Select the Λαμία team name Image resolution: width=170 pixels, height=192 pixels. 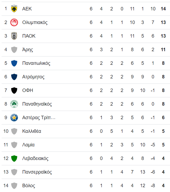29,145
